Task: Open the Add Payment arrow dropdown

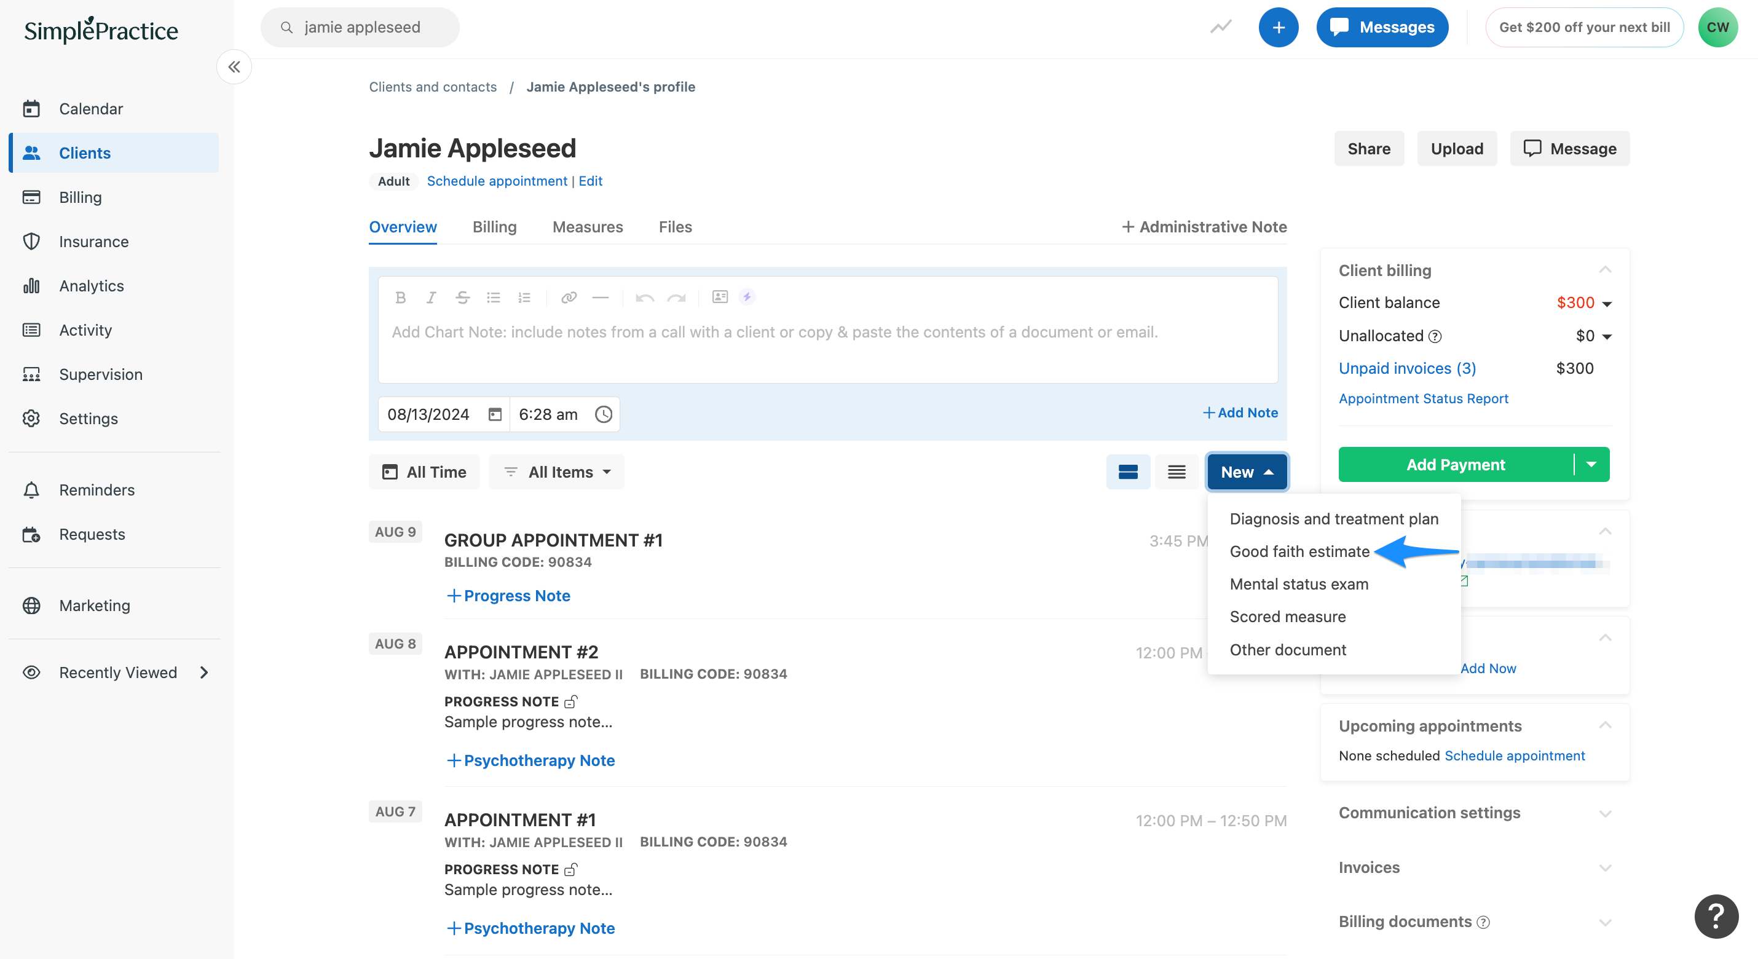Action: [1591, 464]
